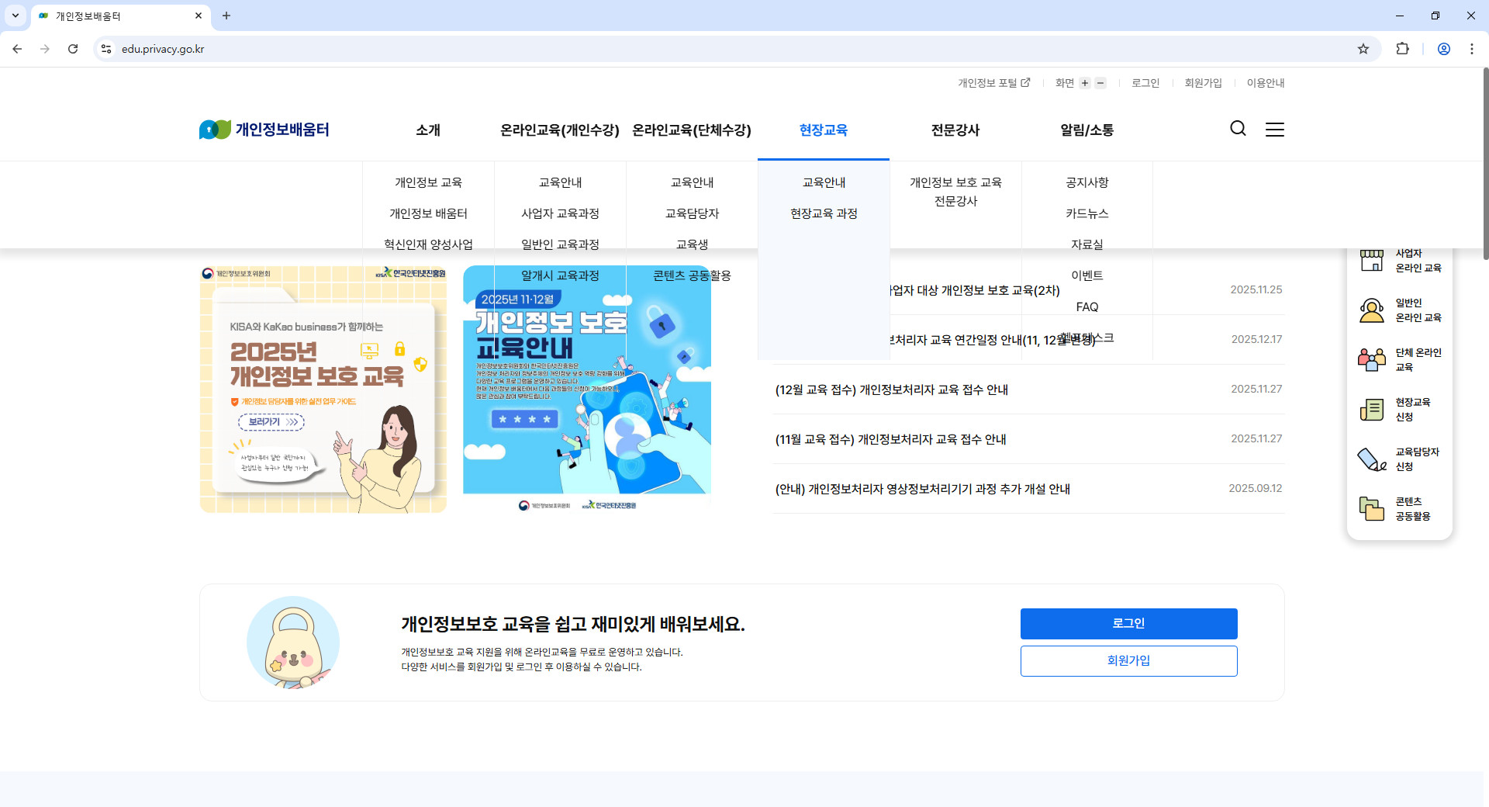Bookmark the page via the star icon
The height and width of the screenshot is (807, 1489).
click(x=1363, y=49)
